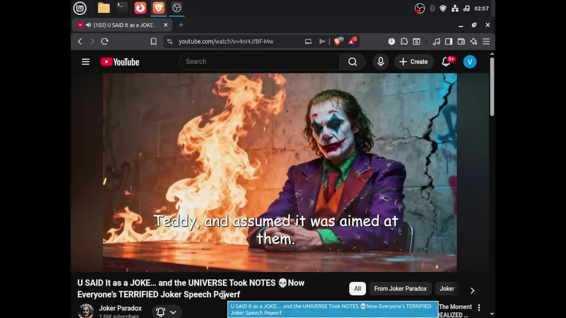Click the Create button
This screenshot has width=566, height=318.
click(413, 62)
